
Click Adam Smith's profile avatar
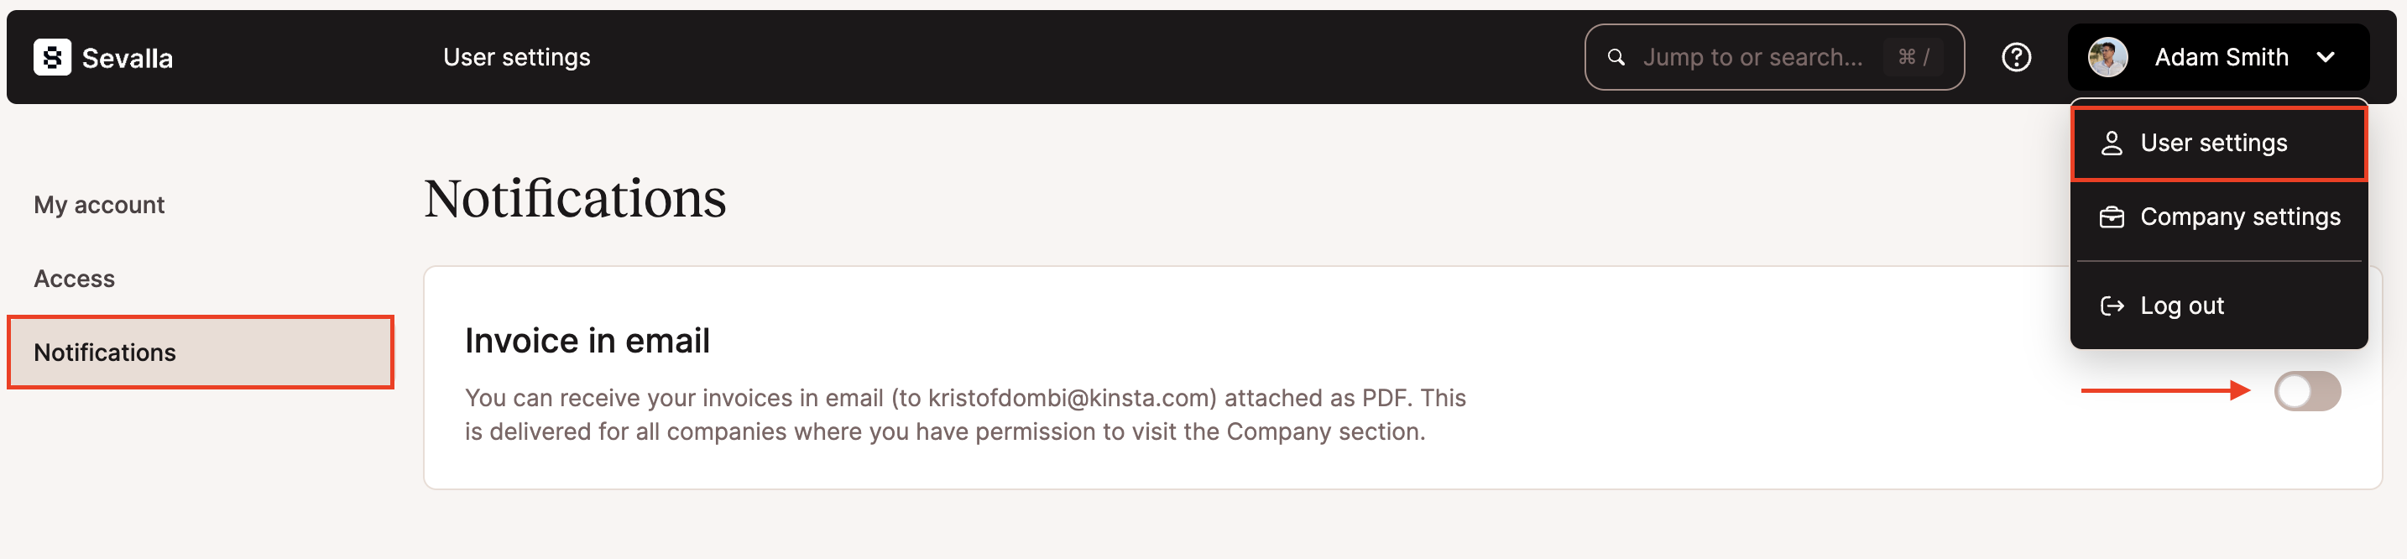click(x=2107, y=57)
